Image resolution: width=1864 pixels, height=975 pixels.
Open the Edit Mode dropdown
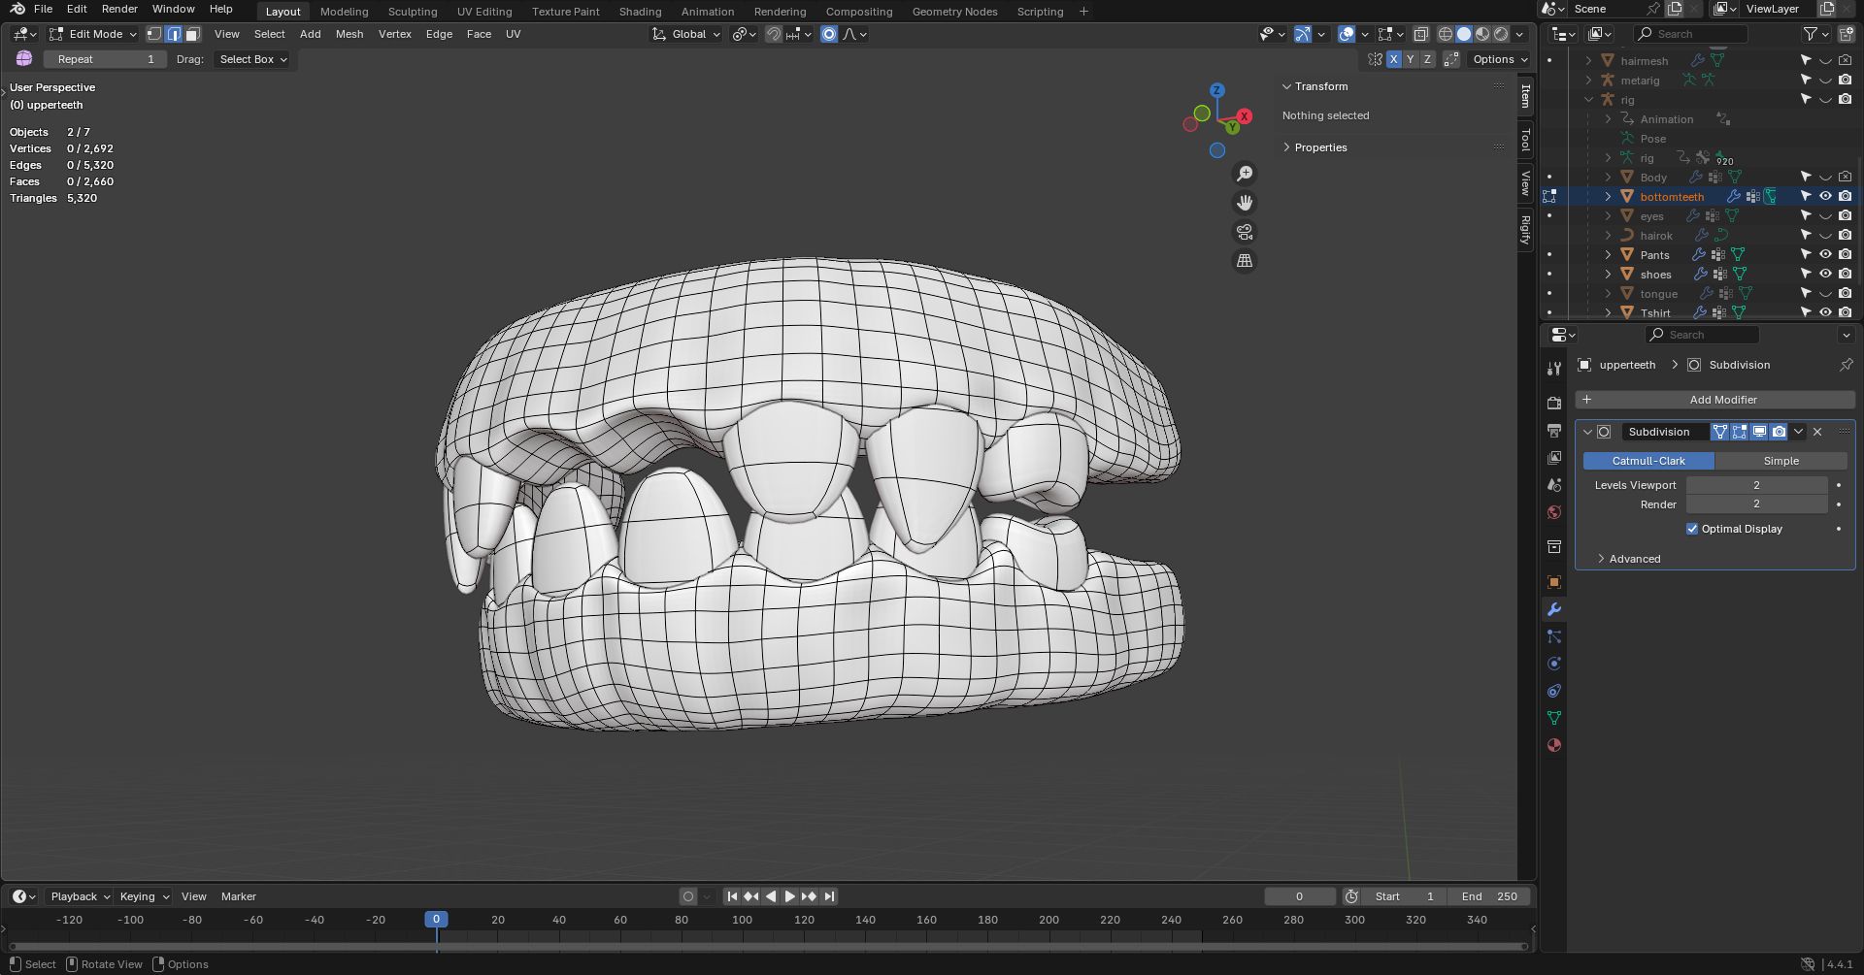(94, 34)
